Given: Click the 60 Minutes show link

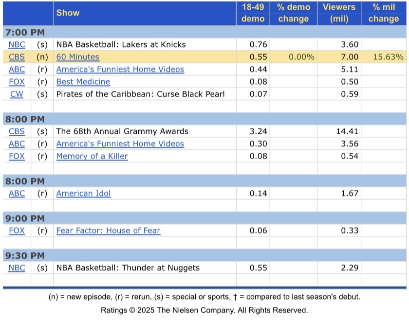Looking at the screenshot, I should [x=78, y=57].
